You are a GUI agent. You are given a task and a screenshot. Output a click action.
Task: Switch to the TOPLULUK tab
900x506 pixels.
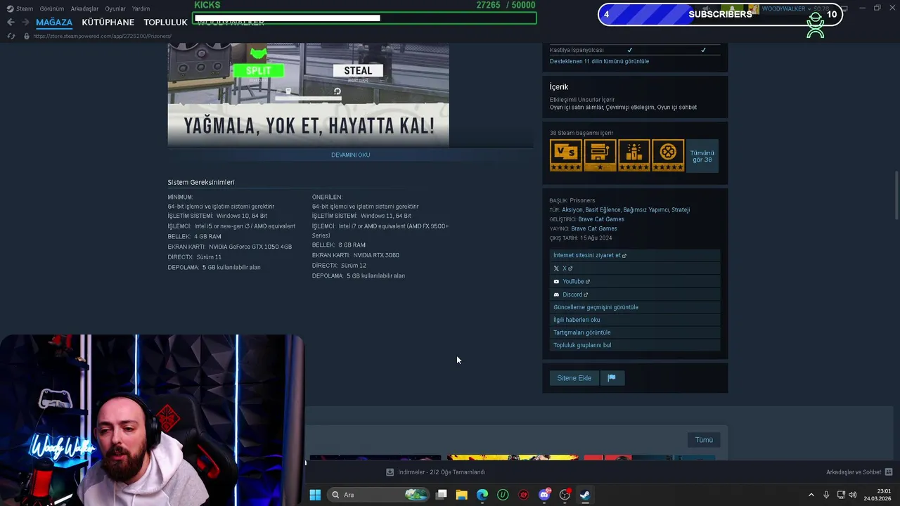pyautogui.click(x=165, y=22)
